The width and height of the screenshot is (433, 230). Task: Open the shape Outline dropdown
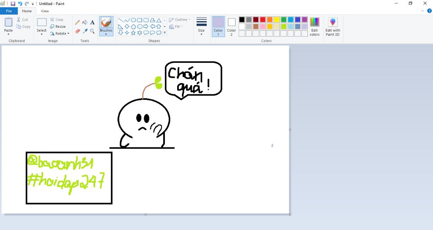[x=179, y=20]
